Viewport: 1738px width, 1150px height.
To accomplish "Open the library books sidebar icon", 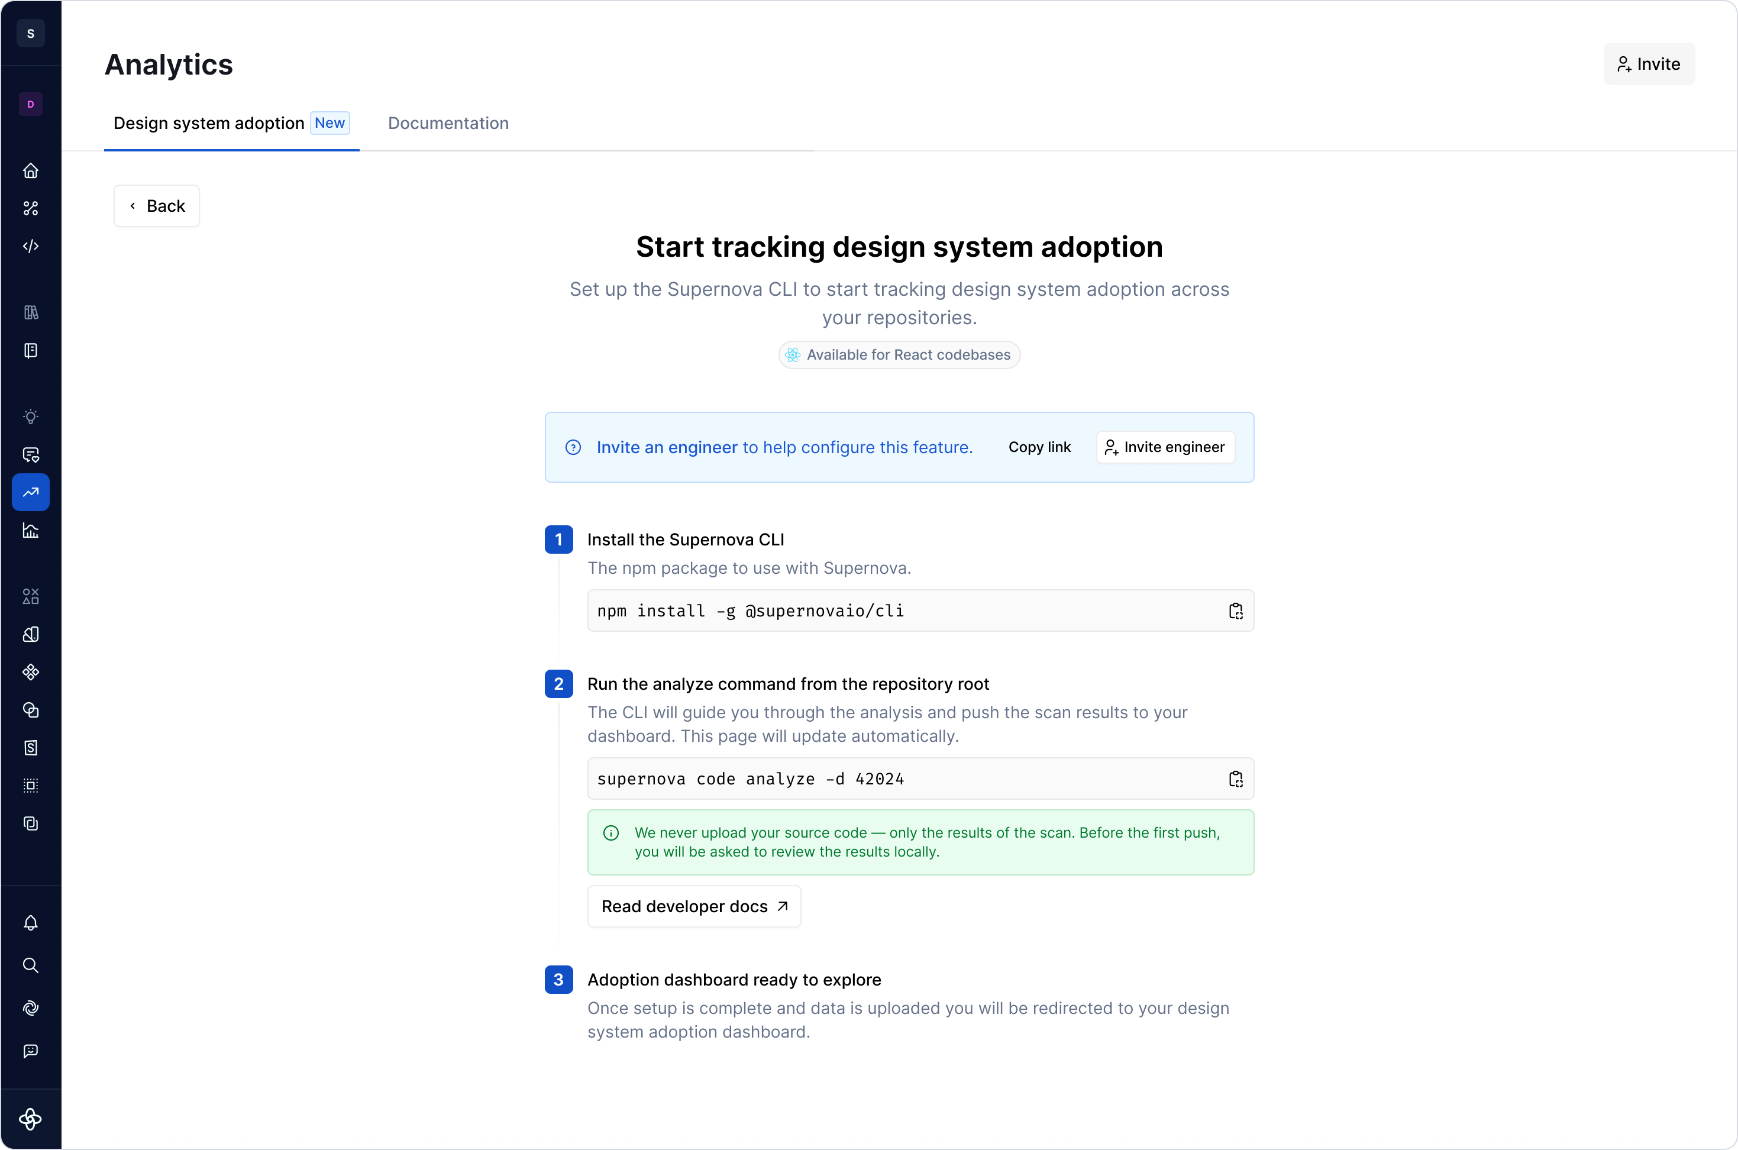I will pyautogui.click(x=30, y=313).
